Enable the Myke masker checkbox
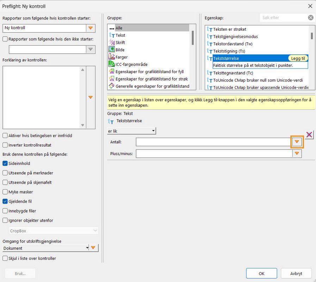Screen dimensions: 316x282 click(5, 192)
